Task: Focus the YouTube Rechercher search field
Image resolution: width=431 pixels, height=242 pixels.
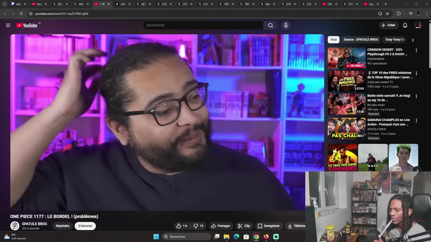Action: [203, 25]
